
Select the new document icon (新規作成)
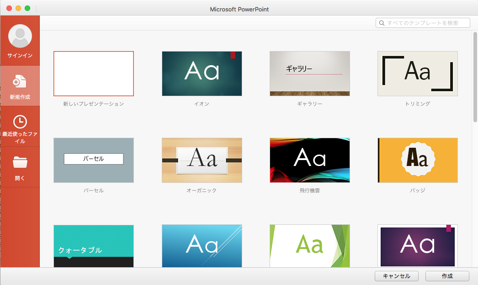(20, 81)
